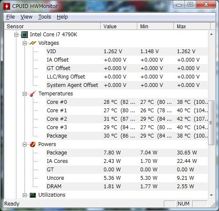Image resolution: width=219 pixels, height=211 pixels.
Task: Click the Powers flame icon
Action: [x=33, y=144]
